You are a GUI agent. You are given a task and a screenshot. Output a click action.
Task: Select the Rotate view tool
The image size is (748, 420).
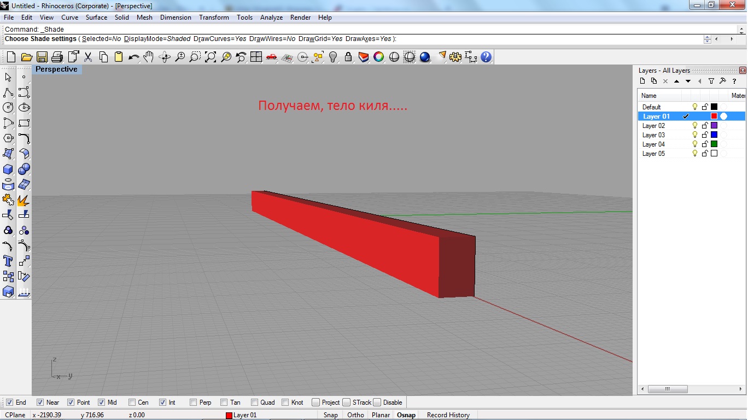point(164,57)
